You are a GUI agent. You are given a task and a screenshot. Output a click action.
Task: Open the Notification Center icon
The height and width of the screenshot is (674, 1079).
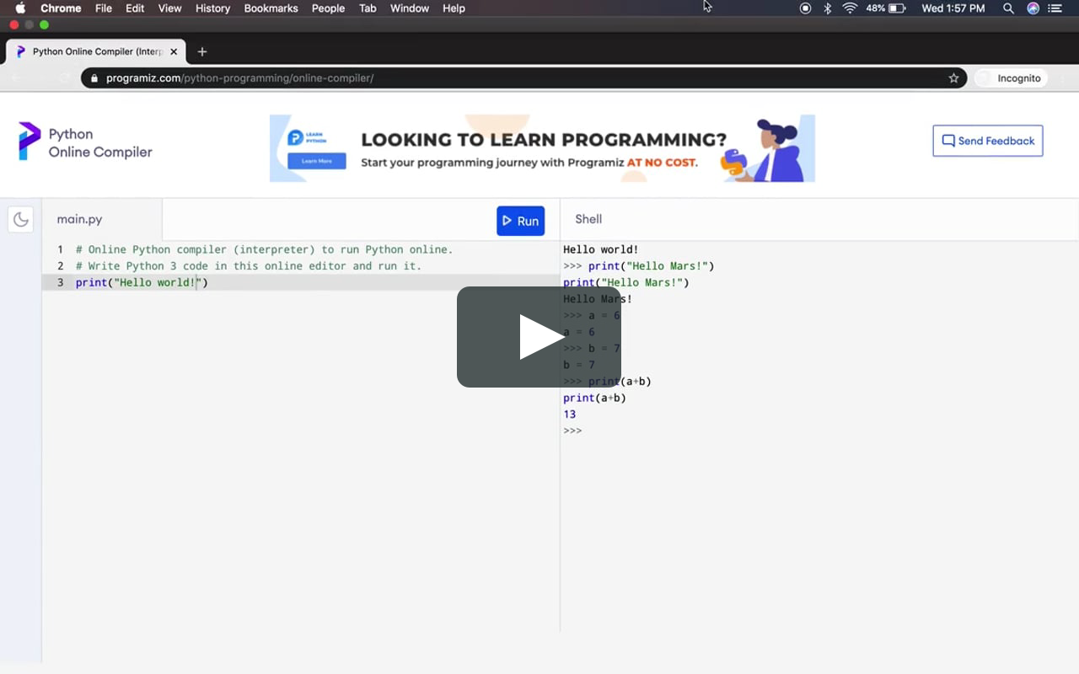click(x=1055, y=8)
